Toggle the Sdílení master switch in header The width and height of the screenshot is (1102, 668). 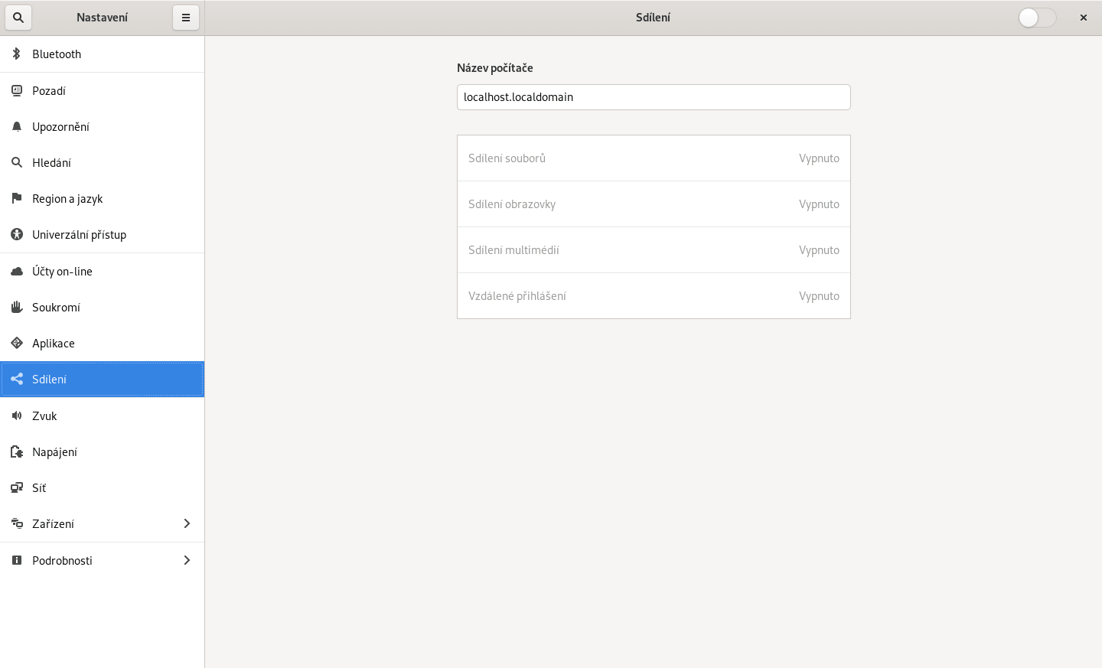(x=1037, y=18)
